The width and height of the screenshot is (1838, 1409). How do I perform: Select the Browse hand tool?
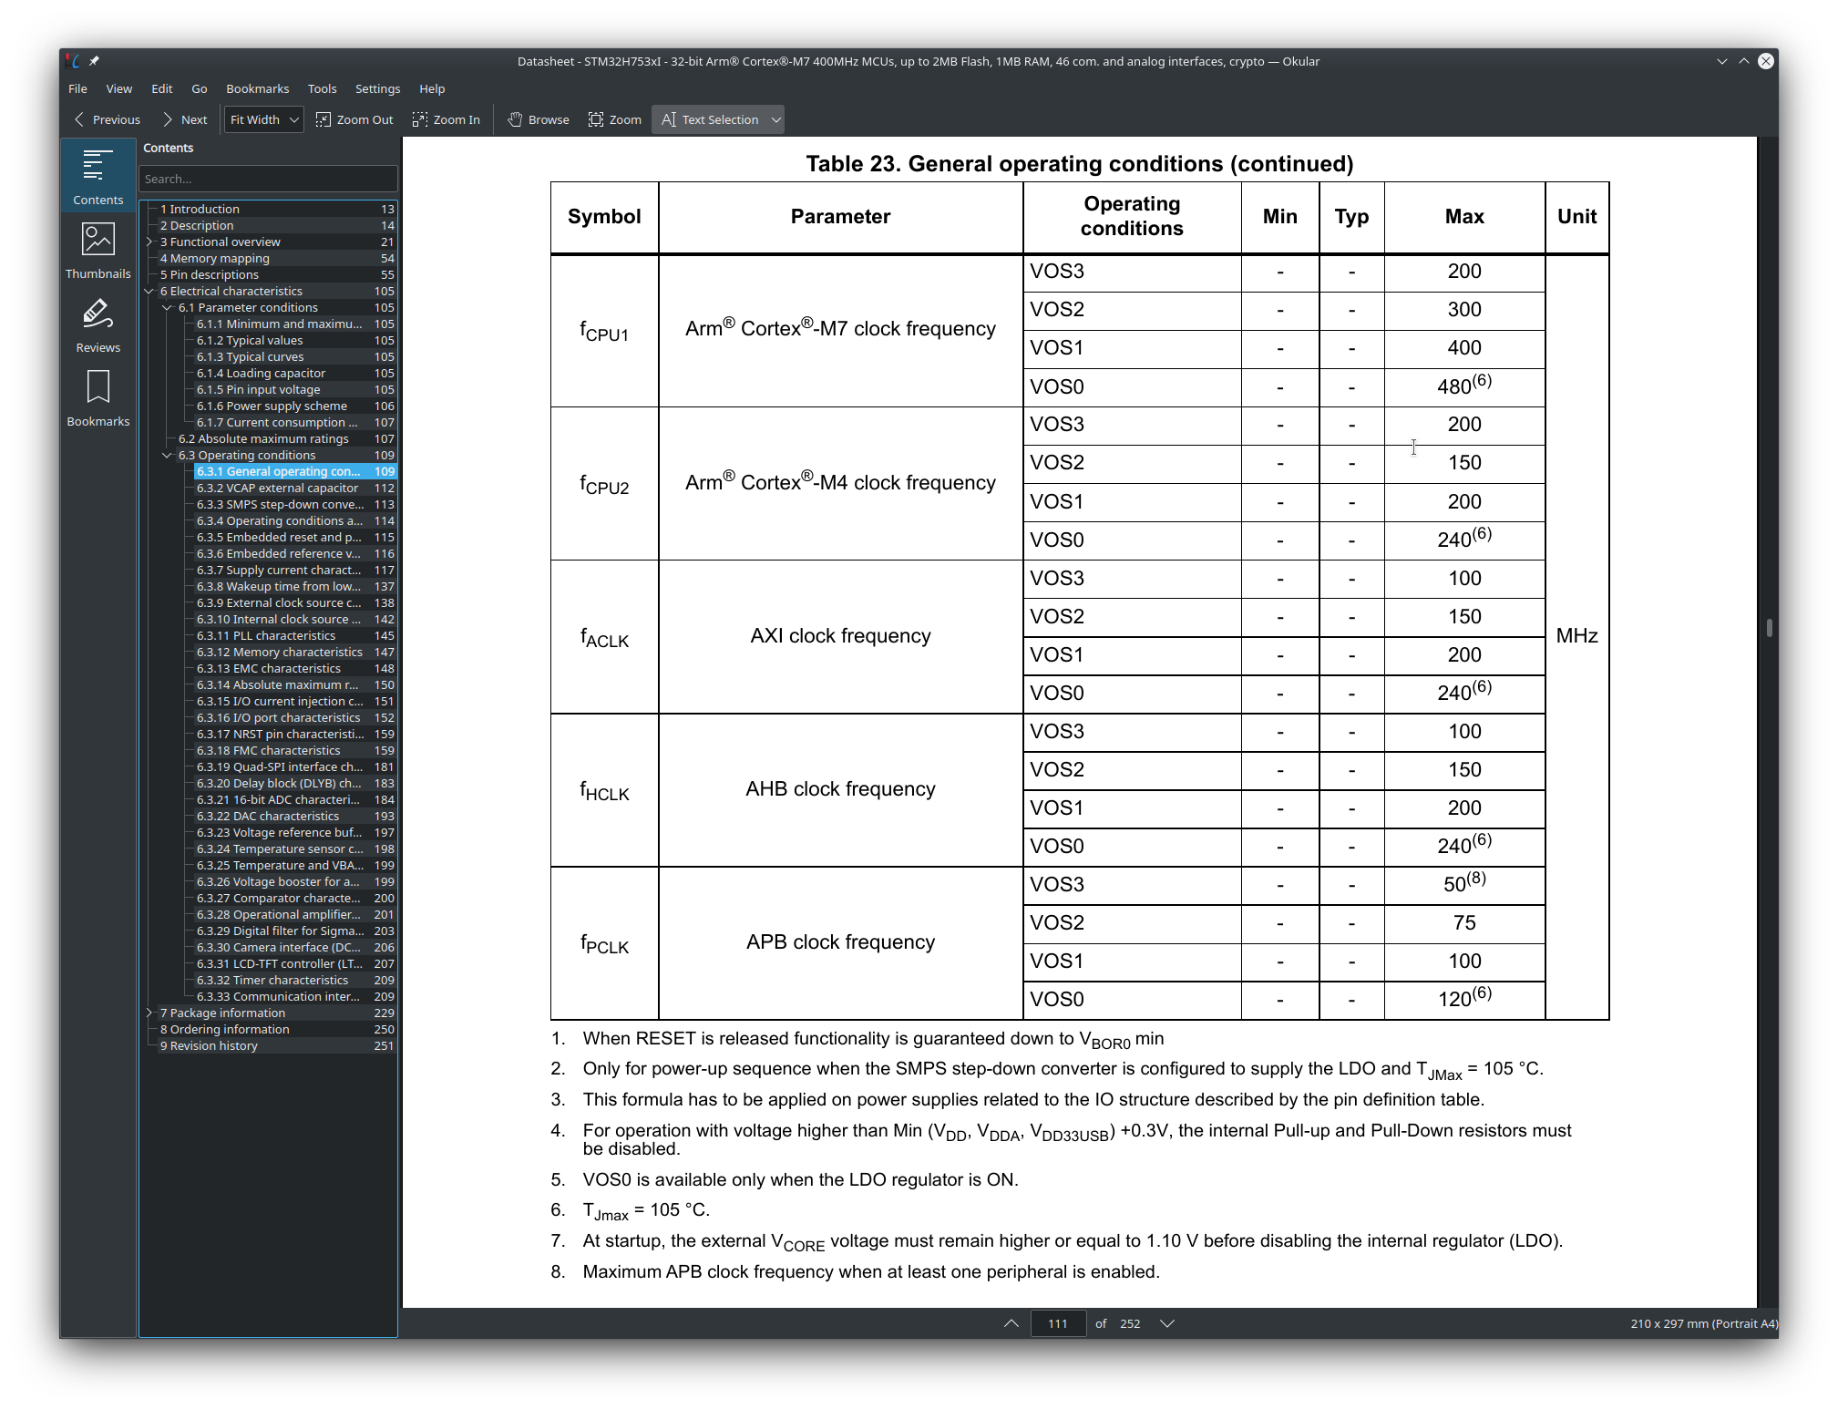pos(539,119)
